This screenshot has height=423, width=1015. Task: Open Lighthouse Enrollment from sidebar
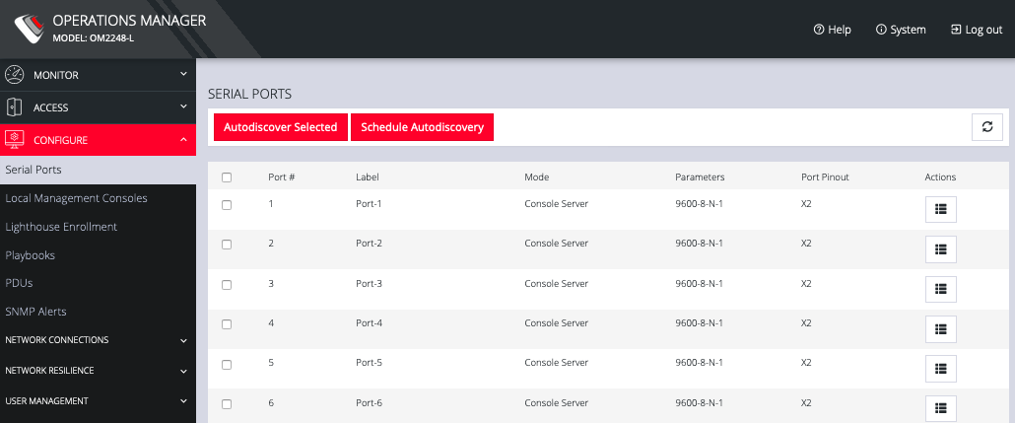pos(61,227)
